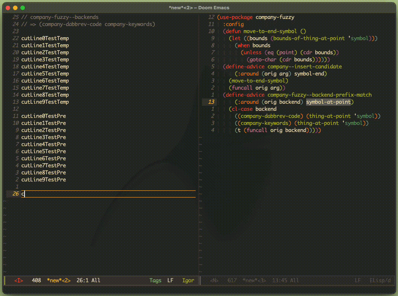Click the highlighted symbol-at-point text
The image size is (398, 296).
(x=328, y=102)
